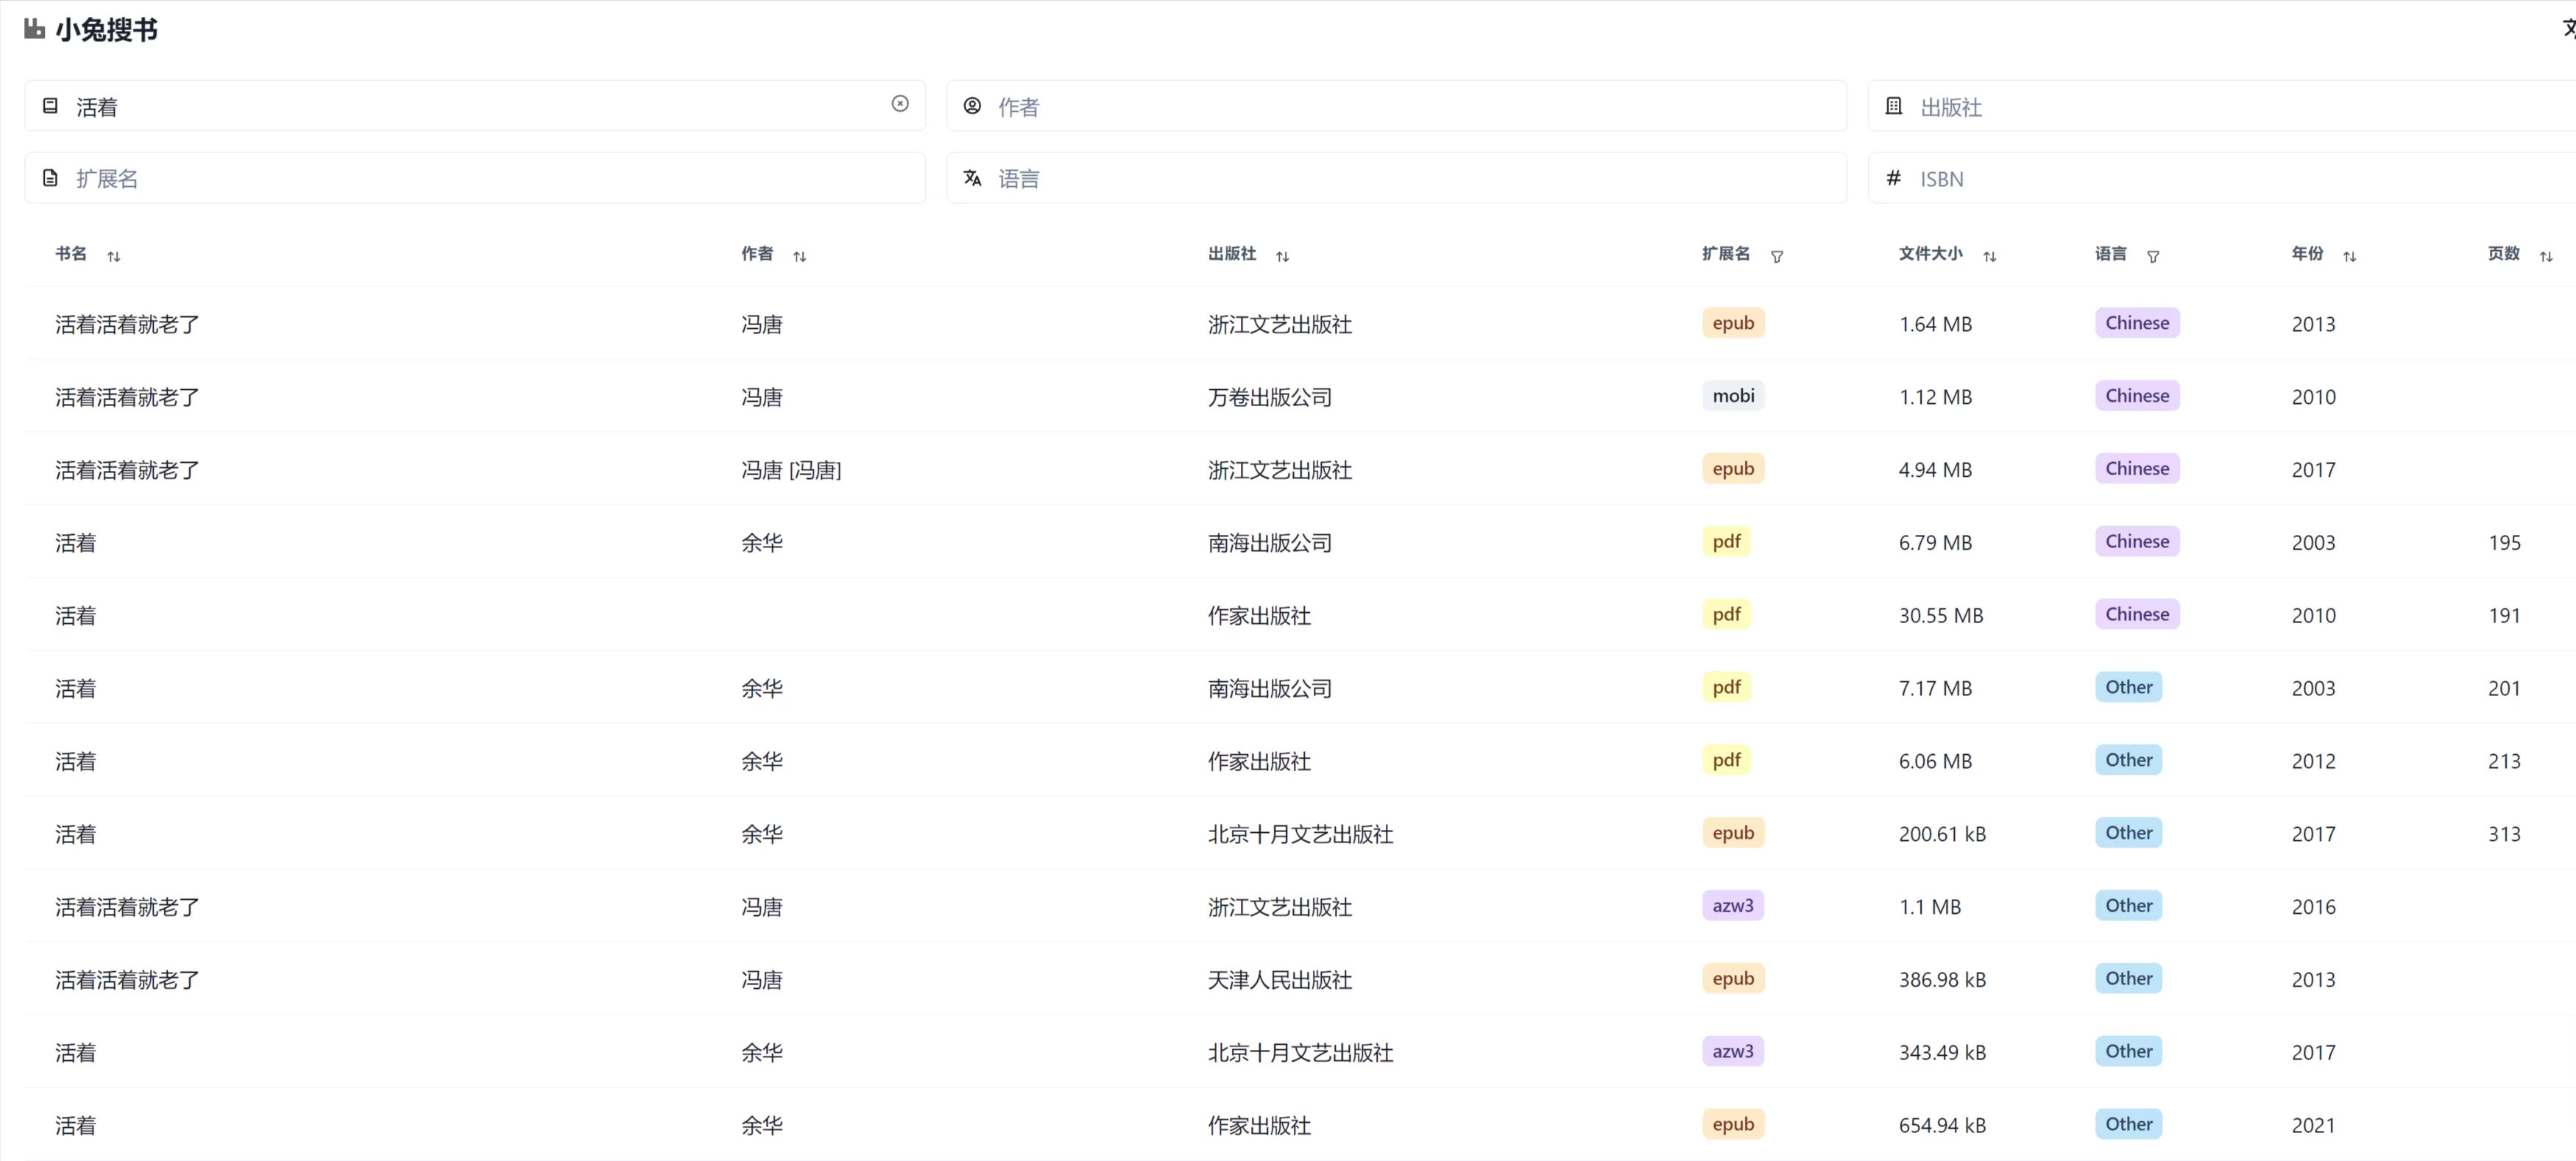
Task: Sort results by 年份 using its sort icon
Action: click(2351, 256)
